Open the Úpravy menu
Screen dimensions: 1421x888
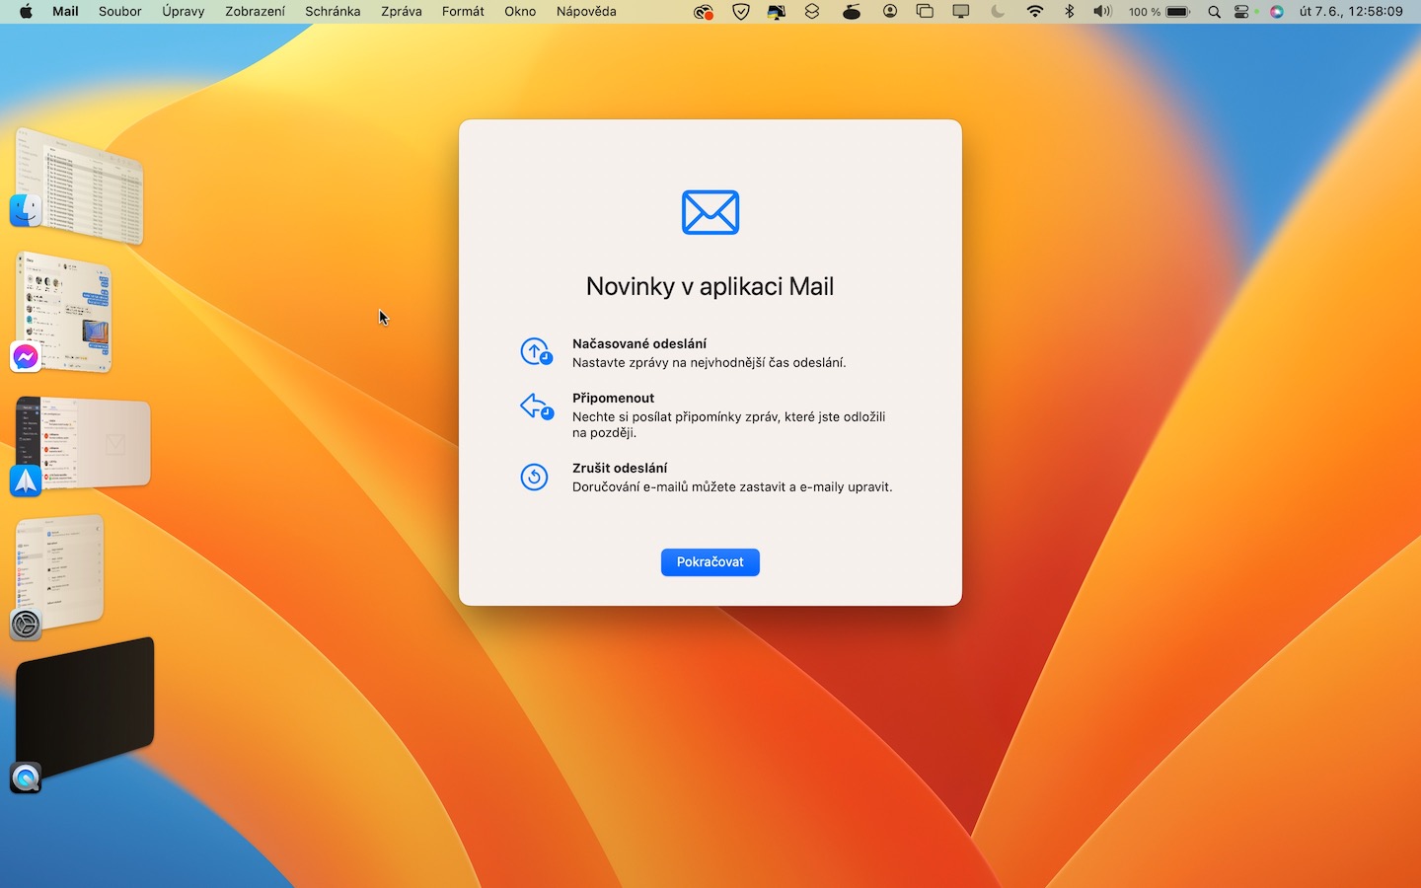tap(184, 12)
